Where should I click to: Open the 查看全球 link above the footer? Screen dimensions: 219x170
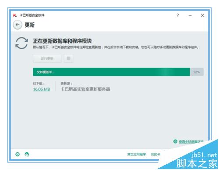coord(191,141)
